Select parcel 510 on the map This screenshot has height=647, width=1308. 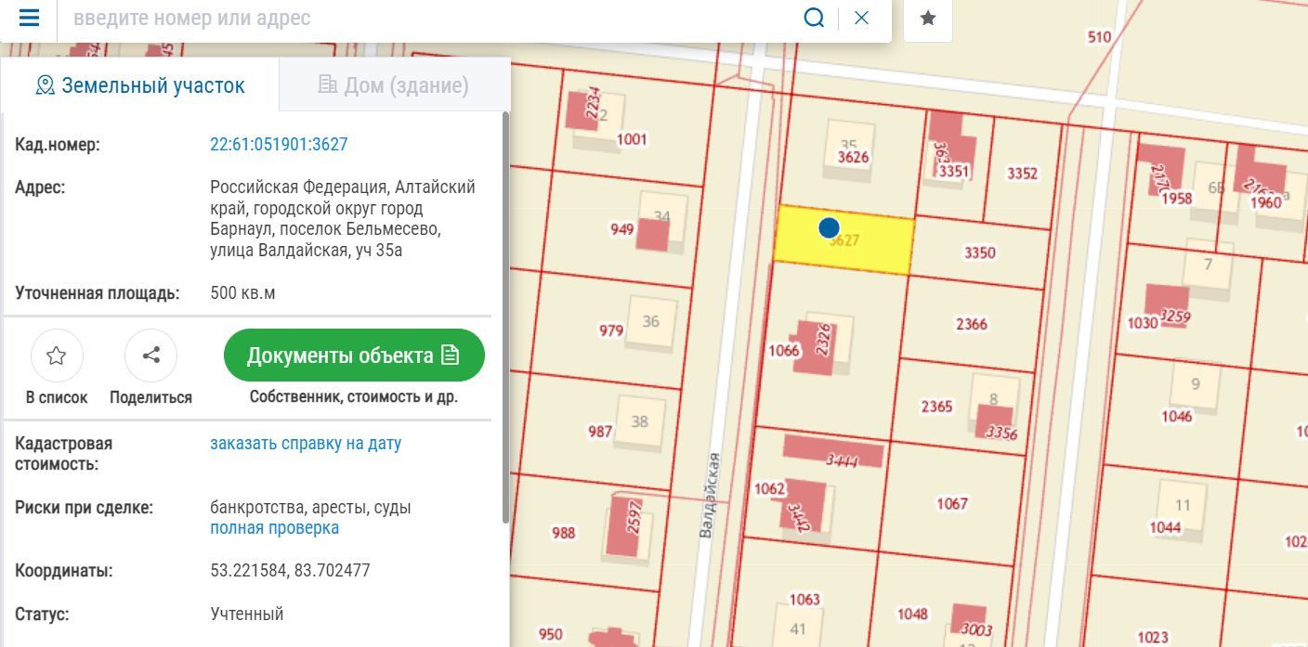1099,37
